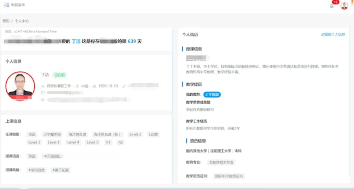Click the 非教育相关专业 major tag
The image size is (354, 189).
[x=221, y=162]
